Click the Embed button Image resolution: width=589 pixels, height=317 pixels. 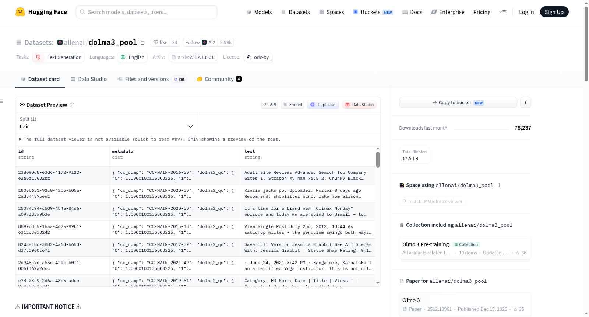[292, 105]
